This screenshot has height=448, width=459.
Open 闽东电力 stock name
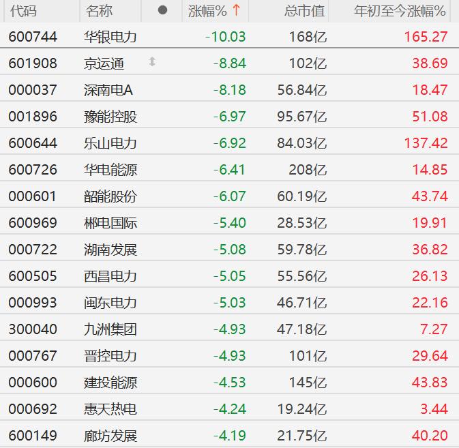(x=110, y=303)
